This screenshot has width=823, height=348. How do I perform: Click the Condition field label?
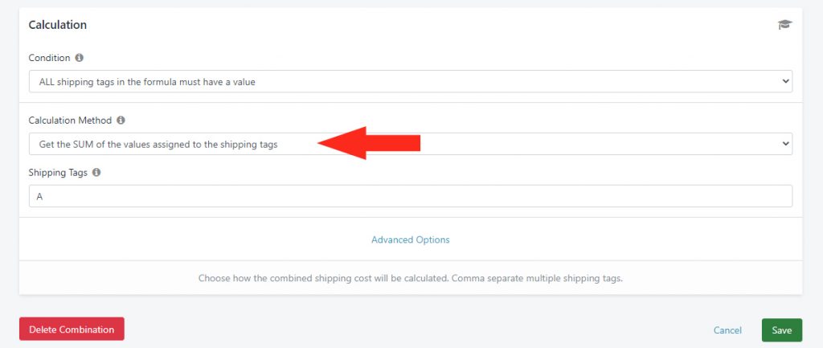click(x=49, y=58)
